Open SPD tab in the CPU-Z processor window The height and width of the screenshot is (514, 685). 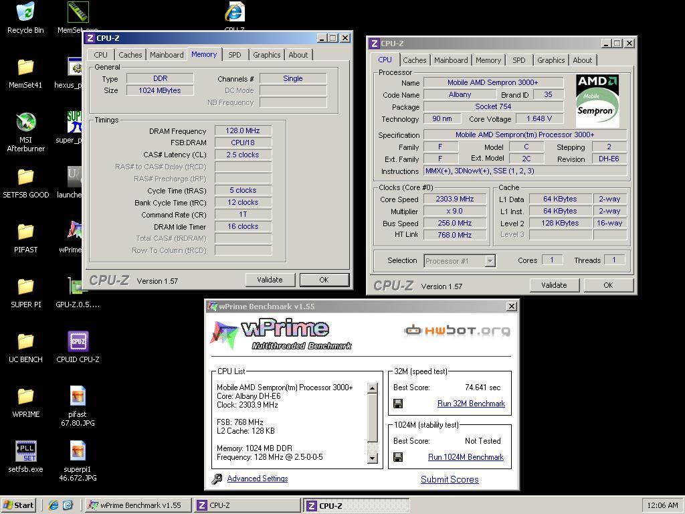519,60
